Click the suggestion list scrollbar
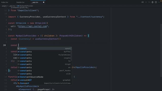This screenshot has width=162, height=91. click(71, 54)
